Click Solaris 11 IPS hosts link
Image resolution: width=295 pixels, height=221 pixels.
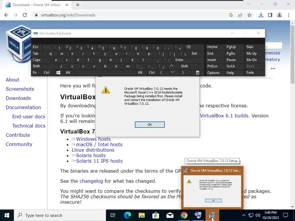tap(99, 161)
